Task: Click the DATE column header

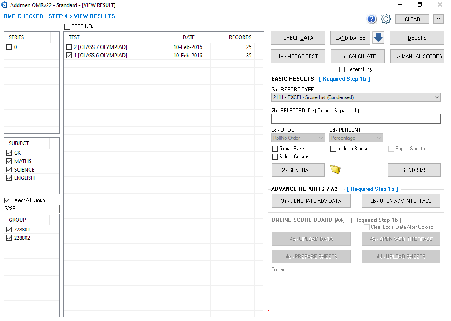Action: click(188, 37)
